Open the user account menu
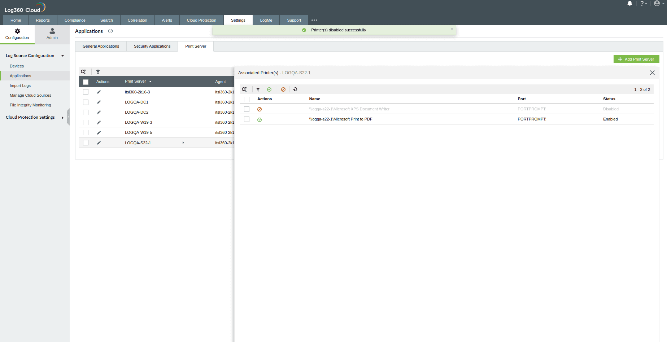 coord(659,4)
